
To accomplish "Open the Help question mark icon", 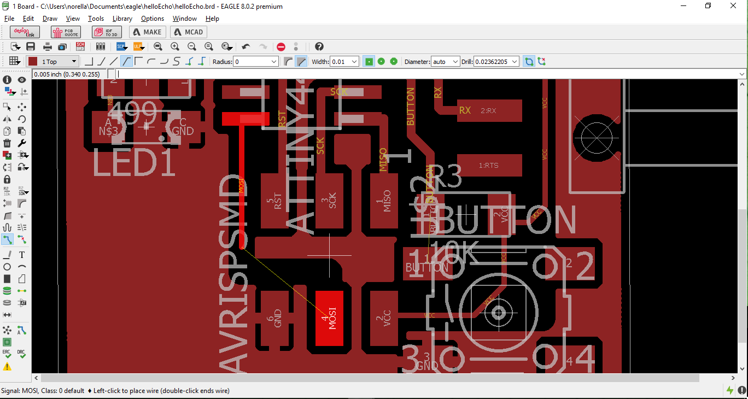I will point(319,47).
